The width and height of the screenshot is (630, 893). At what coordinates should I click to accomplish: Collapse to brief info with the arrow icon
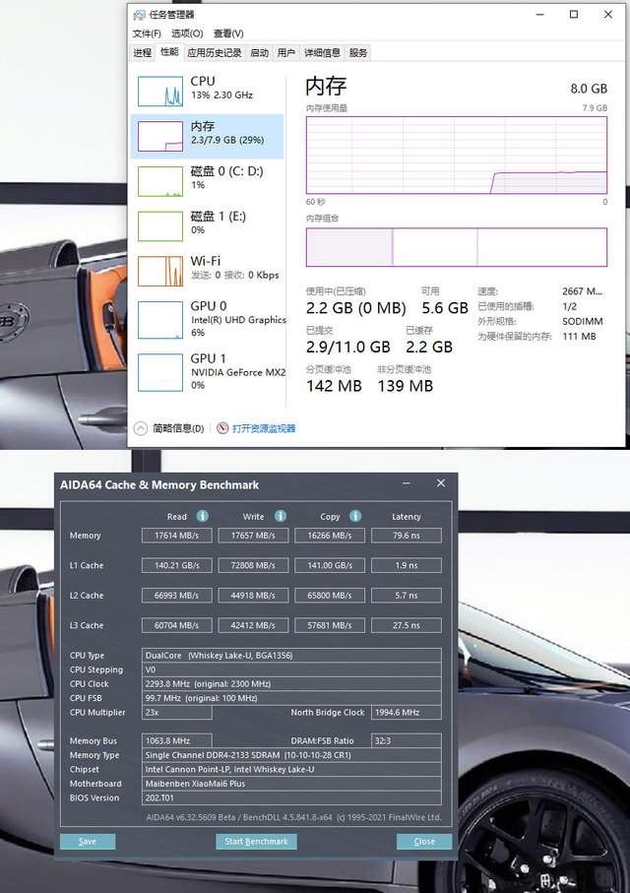[140, 428]
